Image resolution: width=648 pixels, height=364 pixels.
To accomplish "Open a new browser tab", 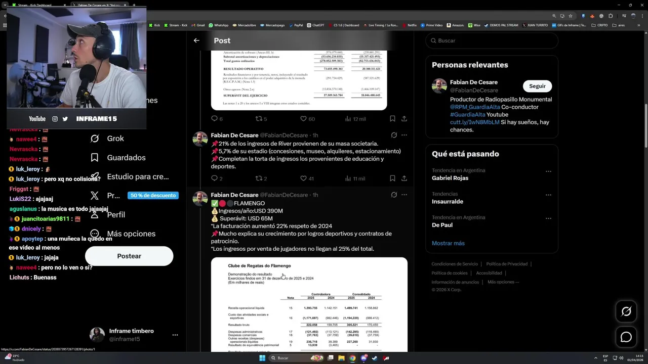I will [x=134, y=5].
